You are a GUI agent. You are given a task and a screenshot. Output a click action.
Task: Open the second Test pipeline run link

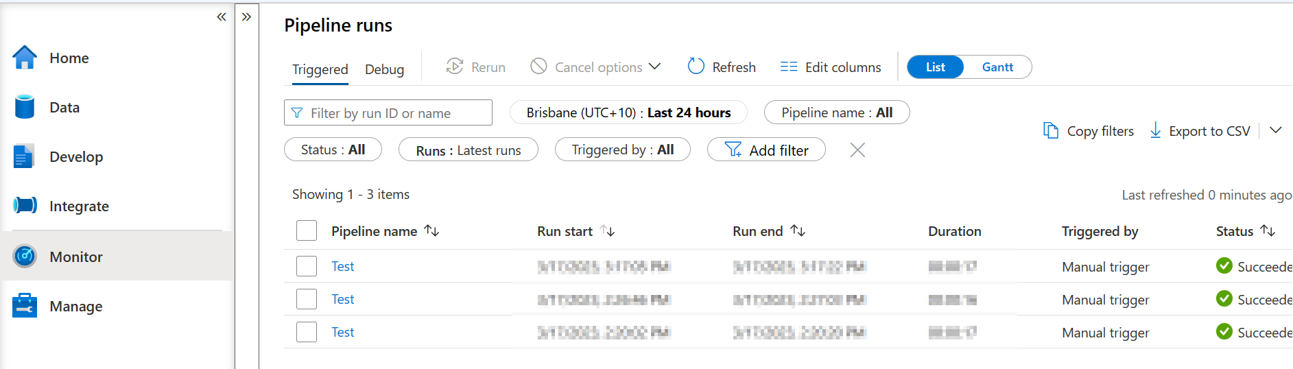(342, 299)
